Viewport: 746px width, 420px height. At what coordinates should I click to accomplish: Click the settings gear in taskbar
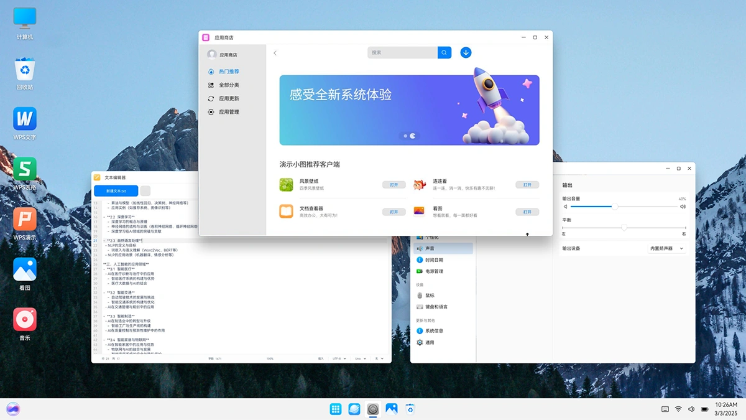[373, 409]
